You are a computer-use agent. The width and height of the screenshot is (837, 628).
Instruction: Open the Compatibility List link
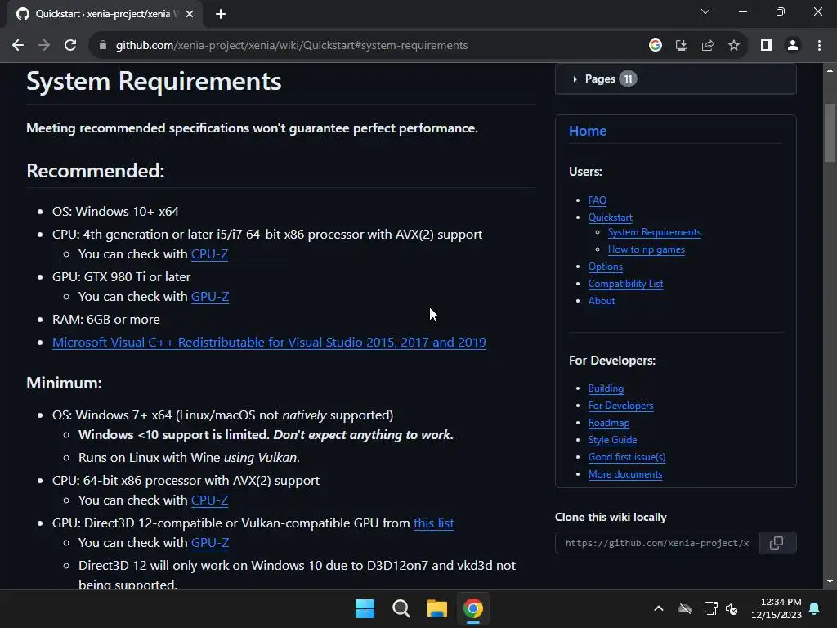[625, 284]
